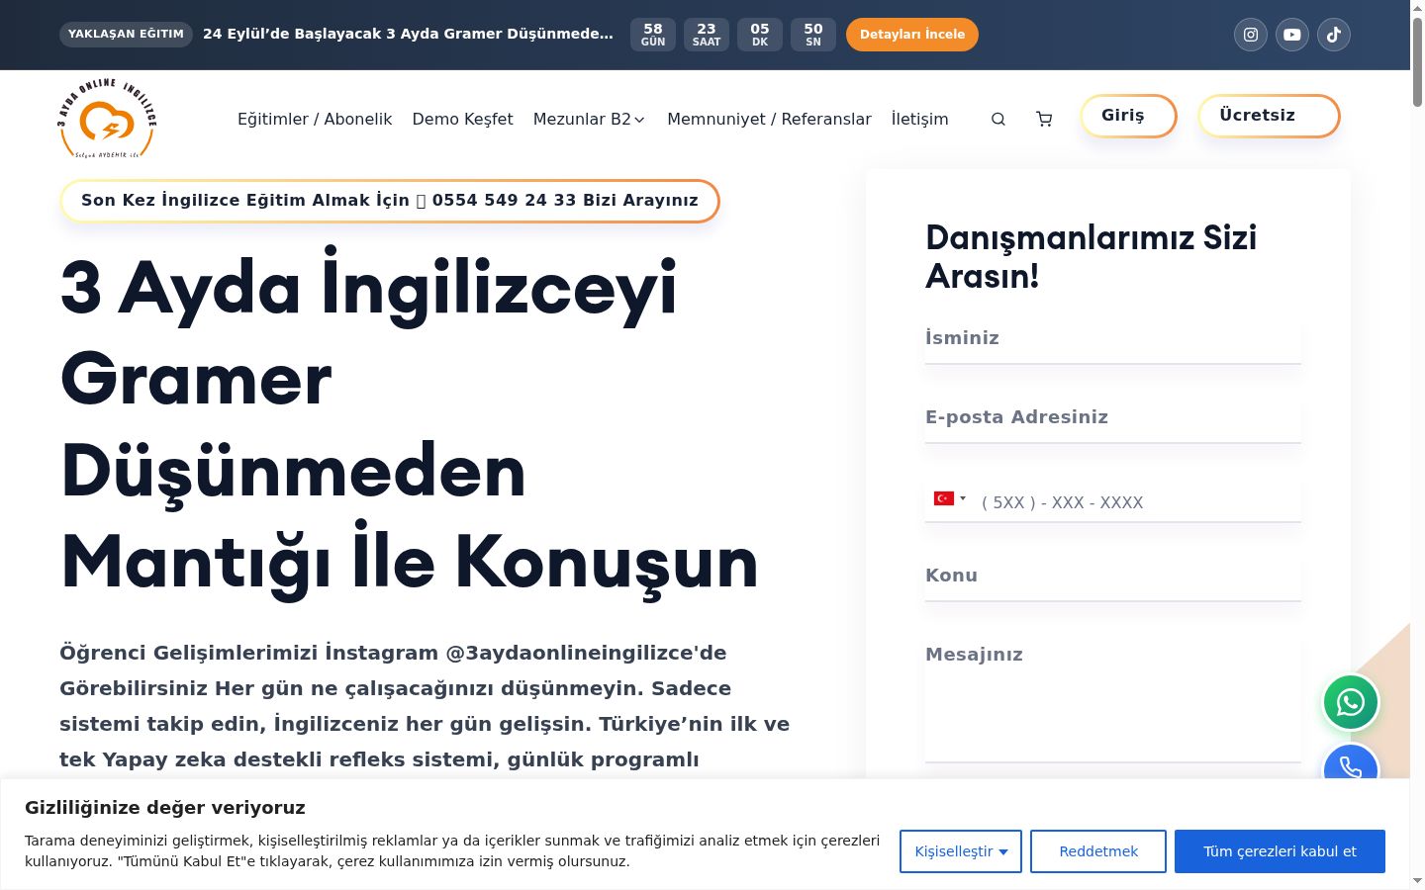Focus the Mesajınız message textarea
1425x890 pixels.
point(1112,698)
